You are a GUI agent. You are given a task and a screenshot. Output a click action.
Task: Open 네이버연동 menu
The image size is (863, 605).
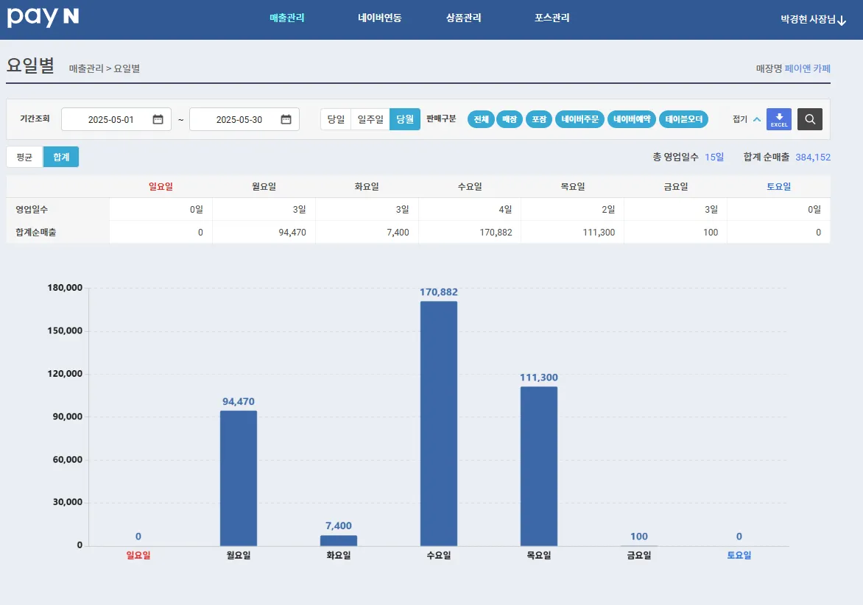(x=380, y=18)
